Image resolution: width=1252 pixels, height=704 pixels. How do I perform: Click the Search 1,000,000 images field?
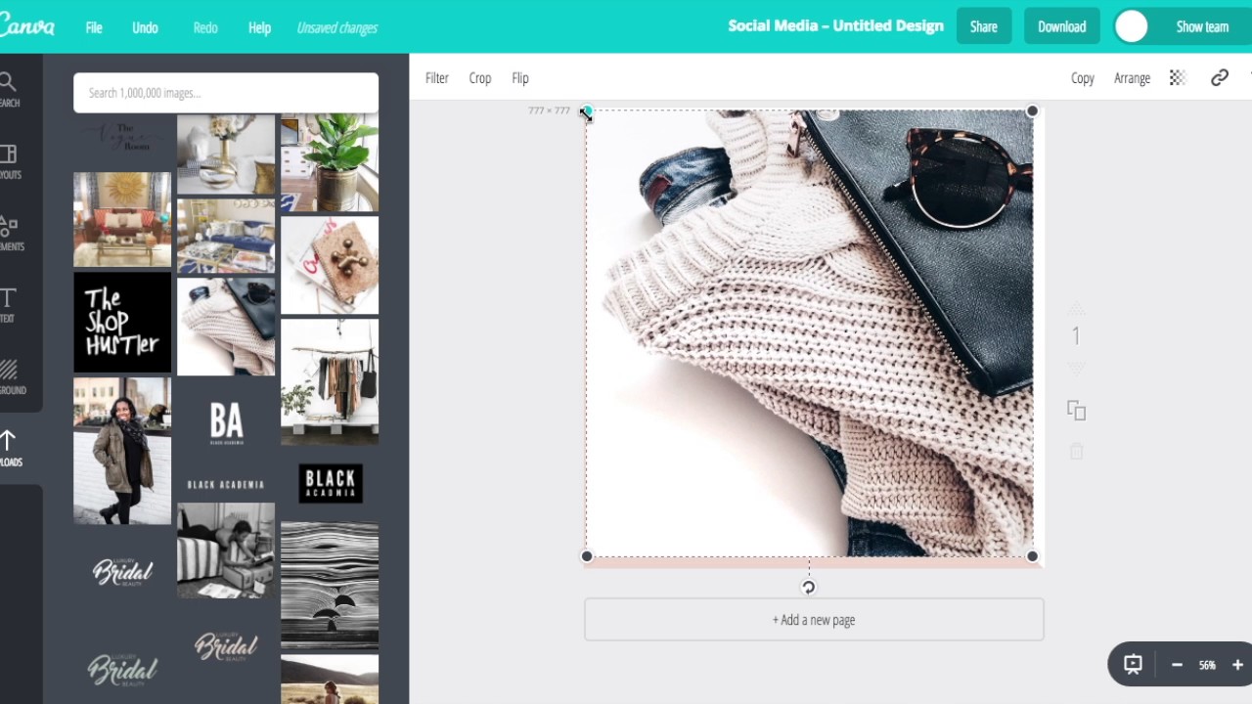coord(226,93)
